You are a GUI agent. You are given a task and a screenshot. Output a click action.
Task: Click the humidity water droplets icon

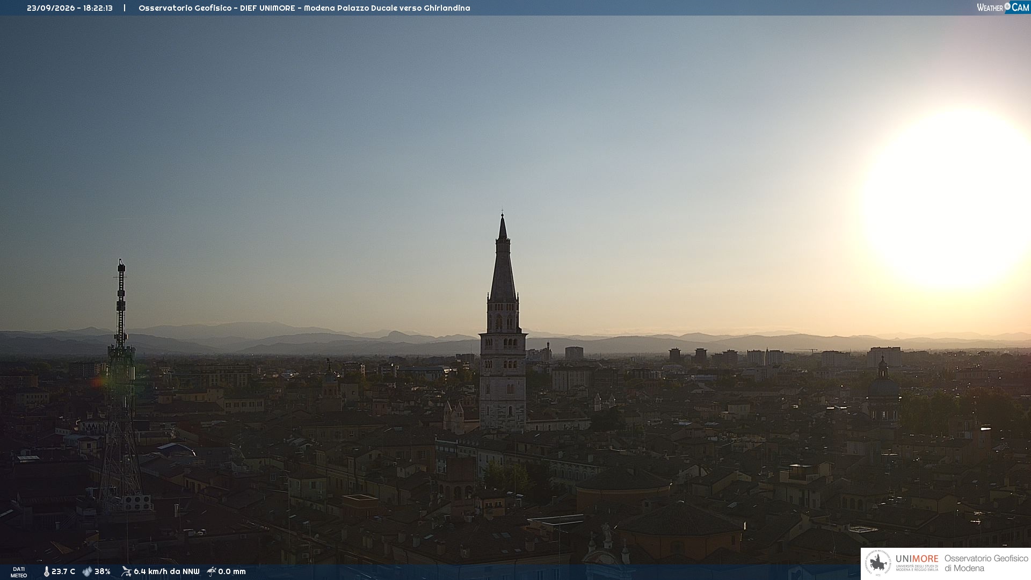tap(87, 571)
